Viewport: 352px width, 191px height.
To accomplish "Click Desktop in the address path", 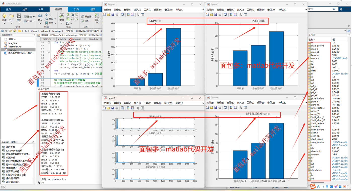I will tap(56, 31).
